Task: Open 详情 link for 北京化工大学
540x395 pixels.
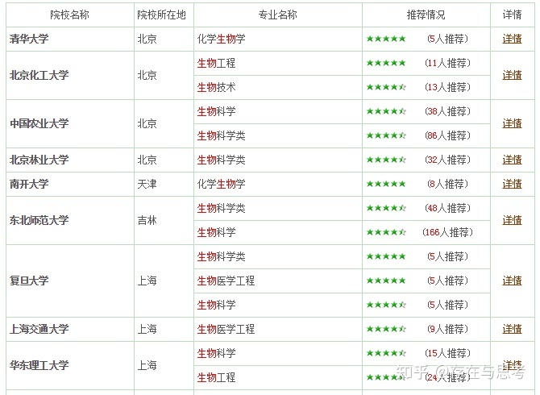Action: 512,75
